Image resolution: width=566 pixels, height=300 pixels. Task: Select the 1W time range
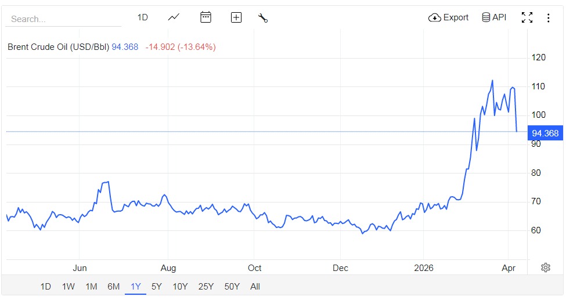pos(68,286)
